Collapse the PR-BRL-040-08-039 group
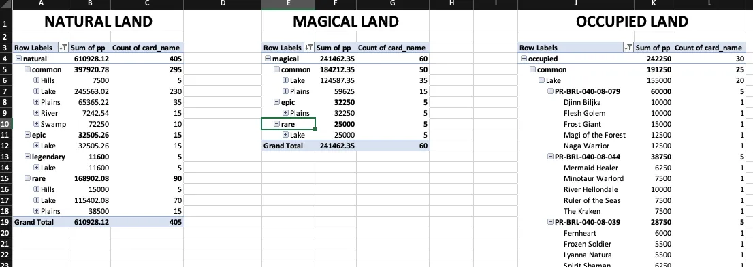This screenshot has height=267, width=753. point(550,222)
